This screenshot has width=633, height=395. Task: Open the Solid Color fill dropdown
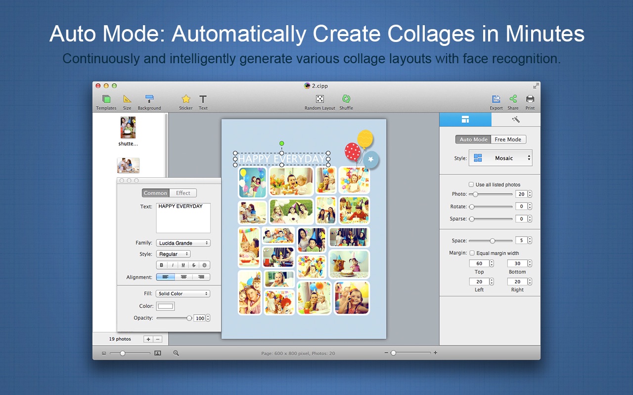pos(183,294)
